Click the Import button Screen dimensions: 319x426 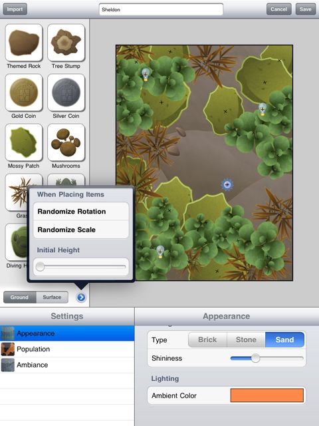coord(15,9)
